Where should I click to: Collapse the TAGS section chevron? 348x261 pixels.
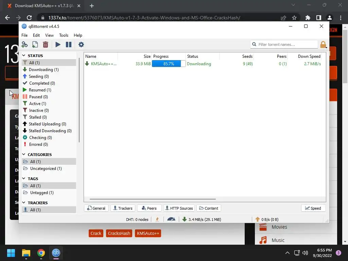[x=24, y=178]
